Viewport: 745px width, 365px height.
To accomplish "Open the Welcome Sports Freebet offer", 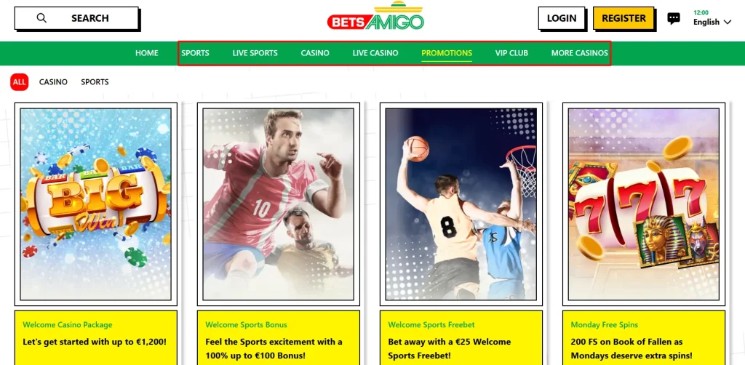I will [461, 337].
